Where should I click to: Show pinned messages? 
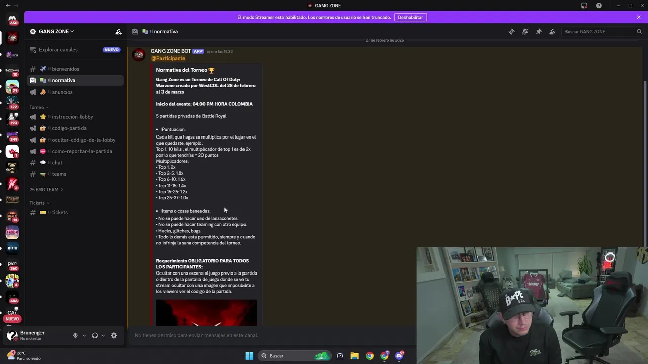[x=539, y=31]
